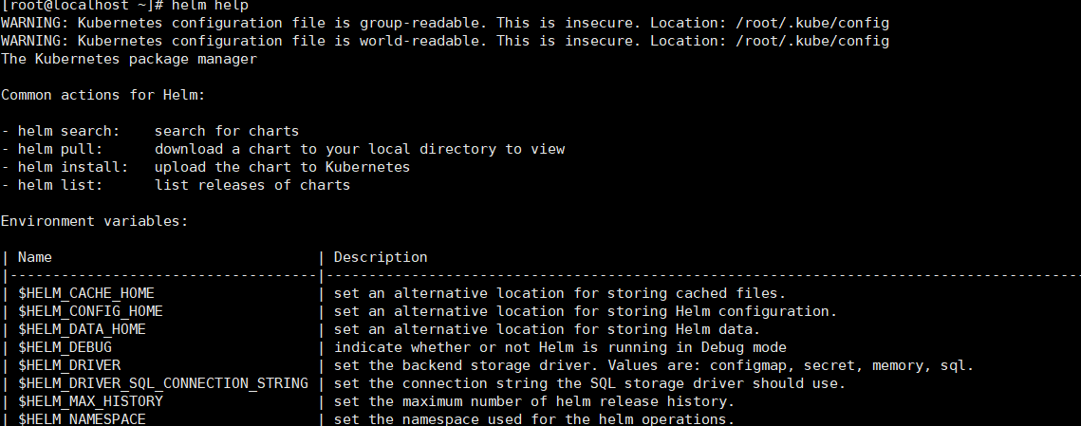Click the $HELM_NAMESPACE variable name

[x=82, y=418]
